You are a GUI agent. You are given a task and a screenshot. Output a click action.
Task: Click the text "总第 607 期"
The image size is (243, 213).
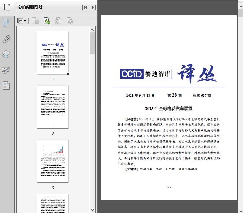tap(202, 96)
